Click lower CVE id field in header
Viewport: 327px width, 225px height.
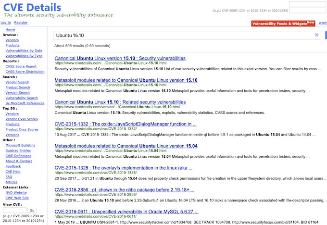click(307, 10)
